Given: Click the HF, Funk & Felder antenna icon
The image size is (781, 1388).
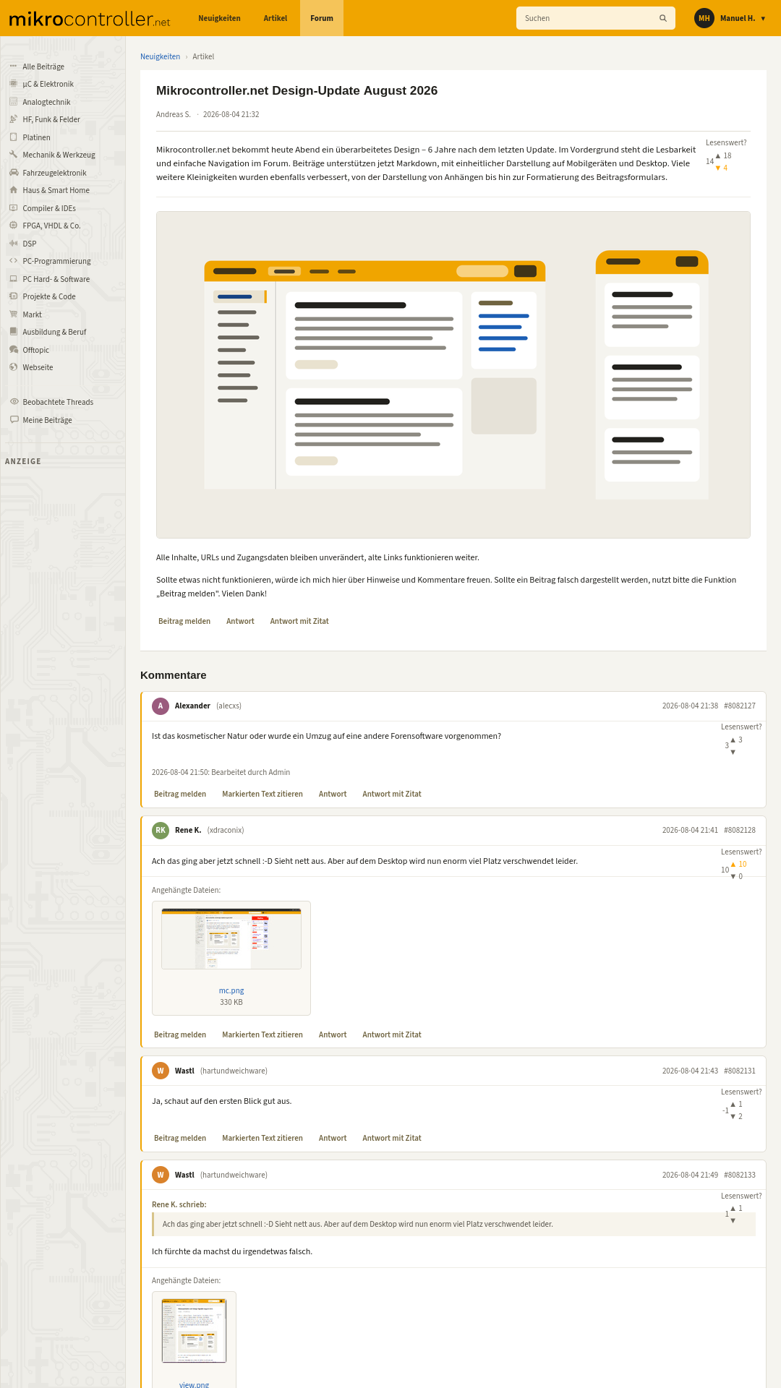Looking at the screenshot, I should (13, 119).
